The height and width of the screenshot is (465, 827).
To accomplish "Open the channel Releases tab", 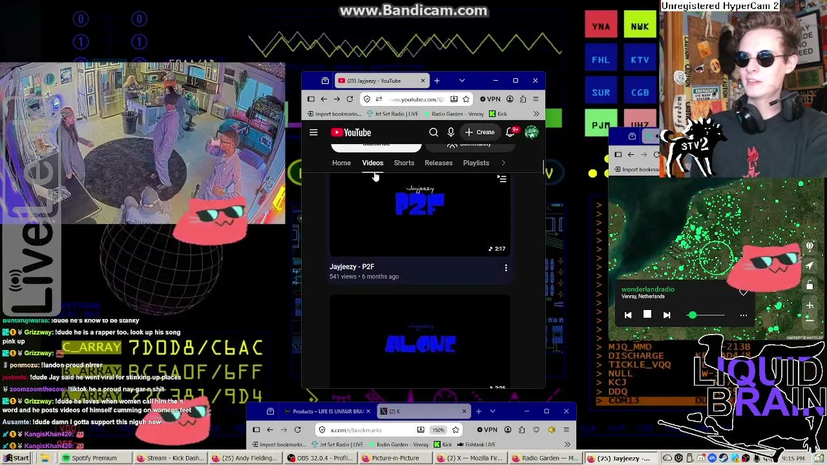I will click(x=439, y=163).
